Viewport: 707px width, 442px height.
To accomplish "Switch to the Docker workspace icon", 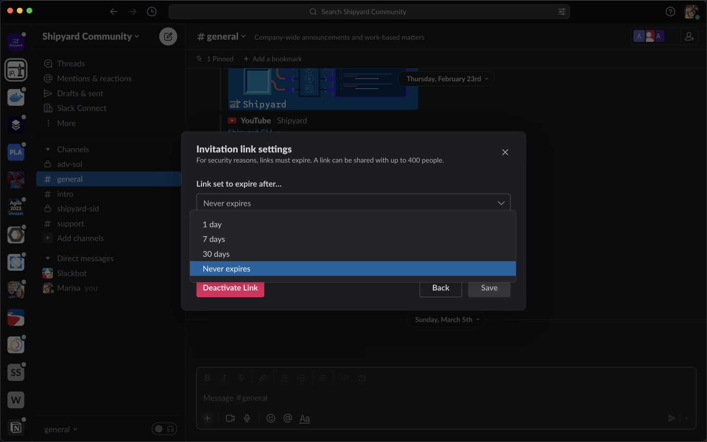I will click(16, 98).
